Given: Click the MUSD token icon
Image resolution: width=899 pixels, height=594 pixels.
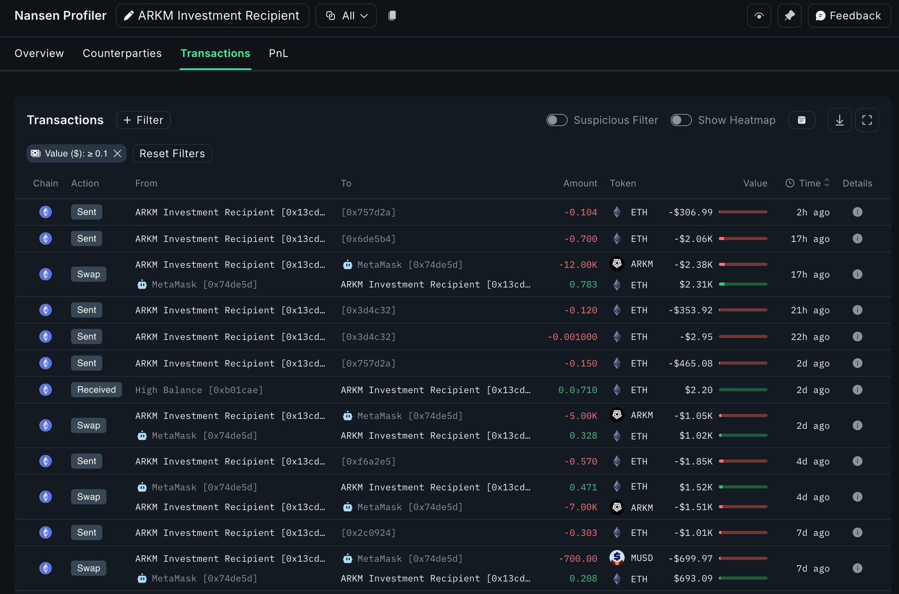Looking at the screenshot, I should point(617,558).
